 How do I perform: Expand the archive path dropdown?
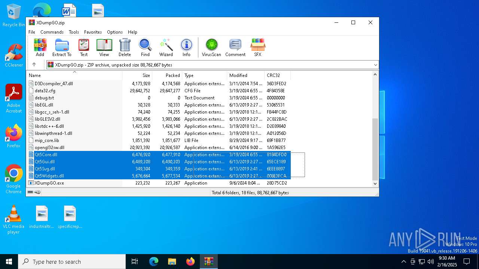point(375,65)
